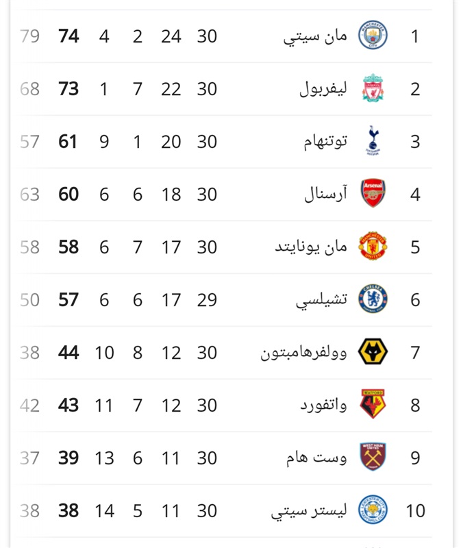Select the توتنهام team name
The height and width of the screenshot is (548, 463).
click(x=325, y=142)
